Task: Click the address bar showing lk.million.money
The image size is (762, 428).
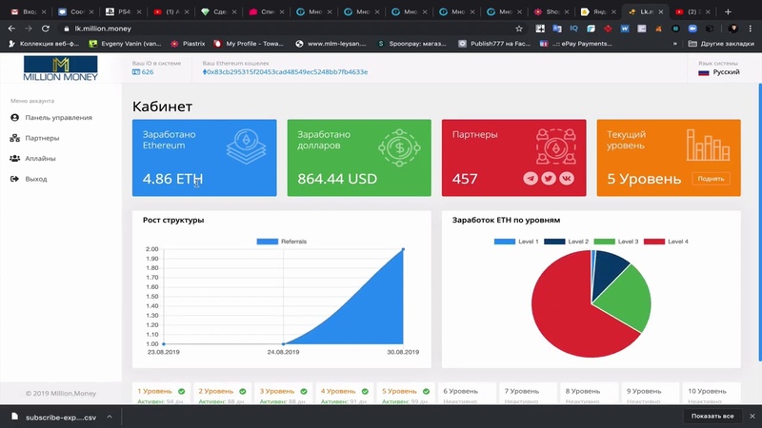Action: tap(291, 29)
